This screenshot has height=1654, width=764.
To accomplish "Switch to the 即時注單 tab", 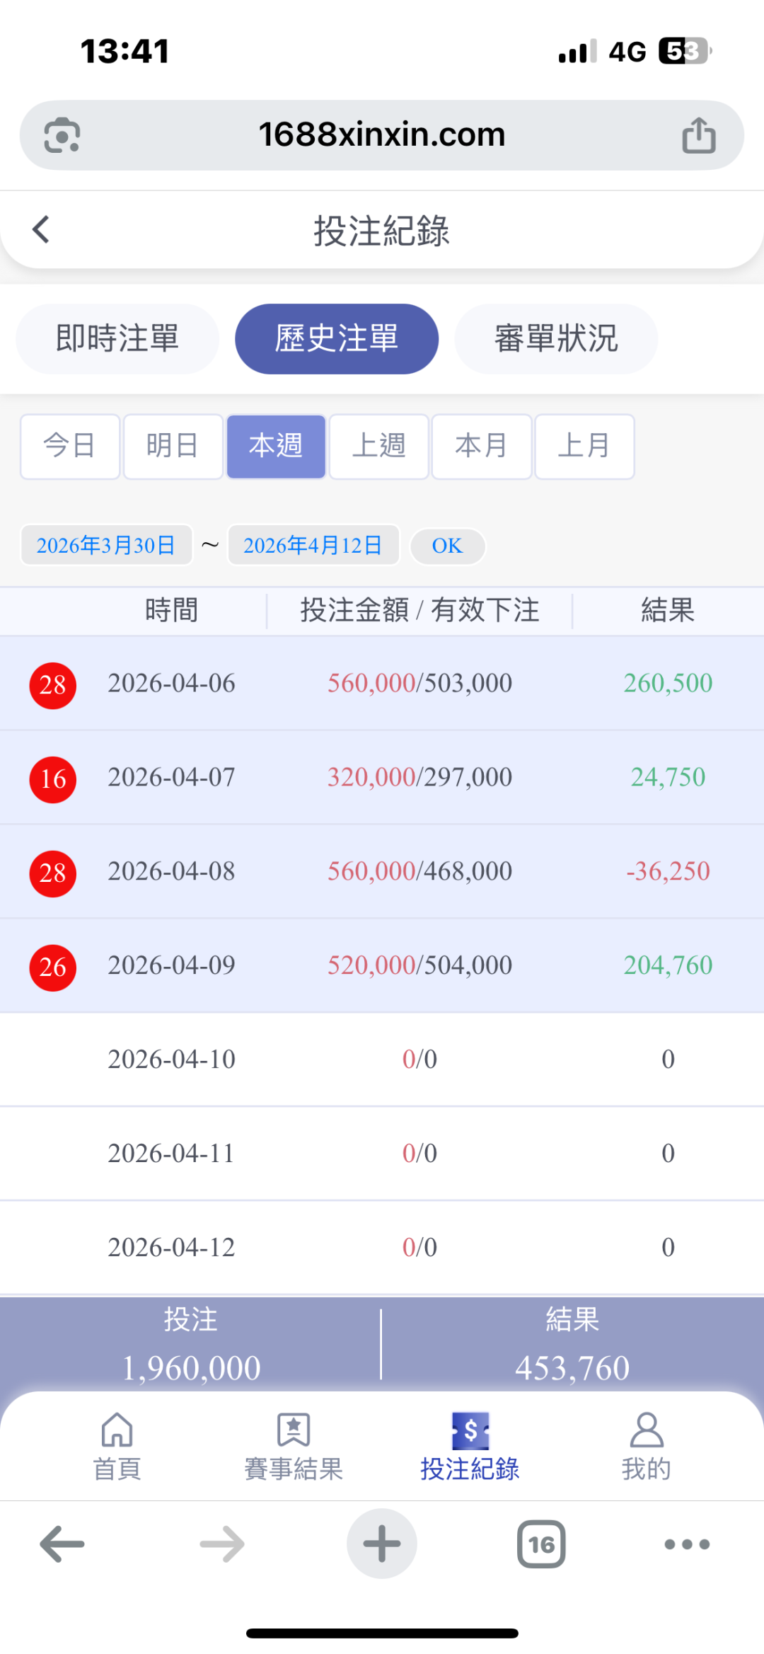I will pyautogui.click(x=117, y=339).
